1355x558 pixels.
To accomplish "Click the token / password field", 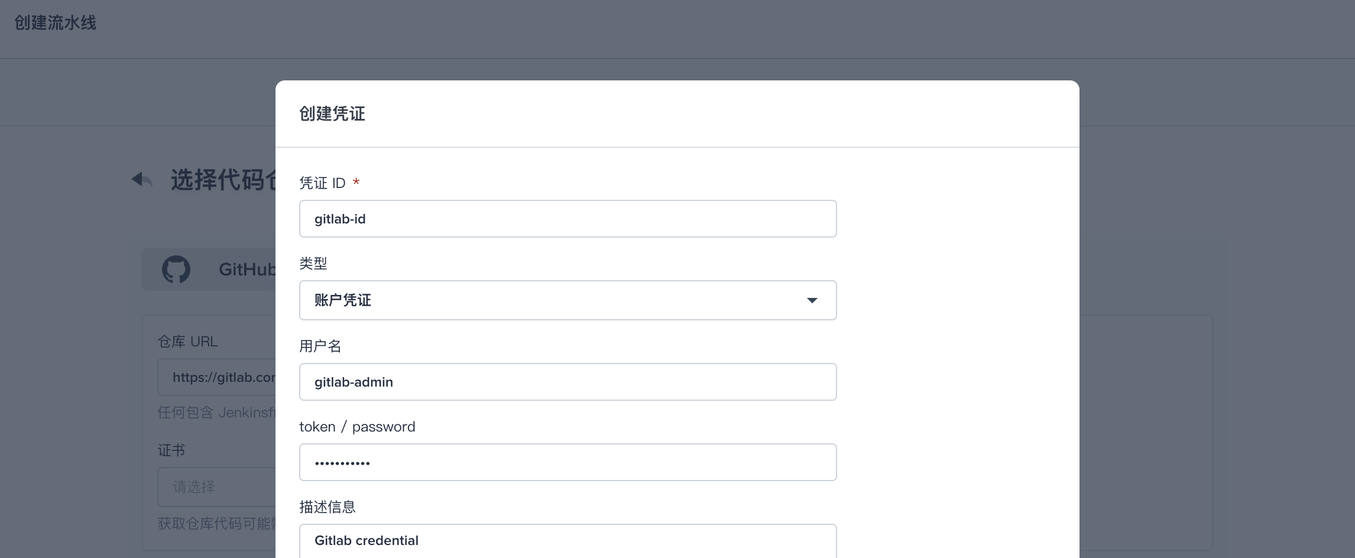I will pos(568,462).
